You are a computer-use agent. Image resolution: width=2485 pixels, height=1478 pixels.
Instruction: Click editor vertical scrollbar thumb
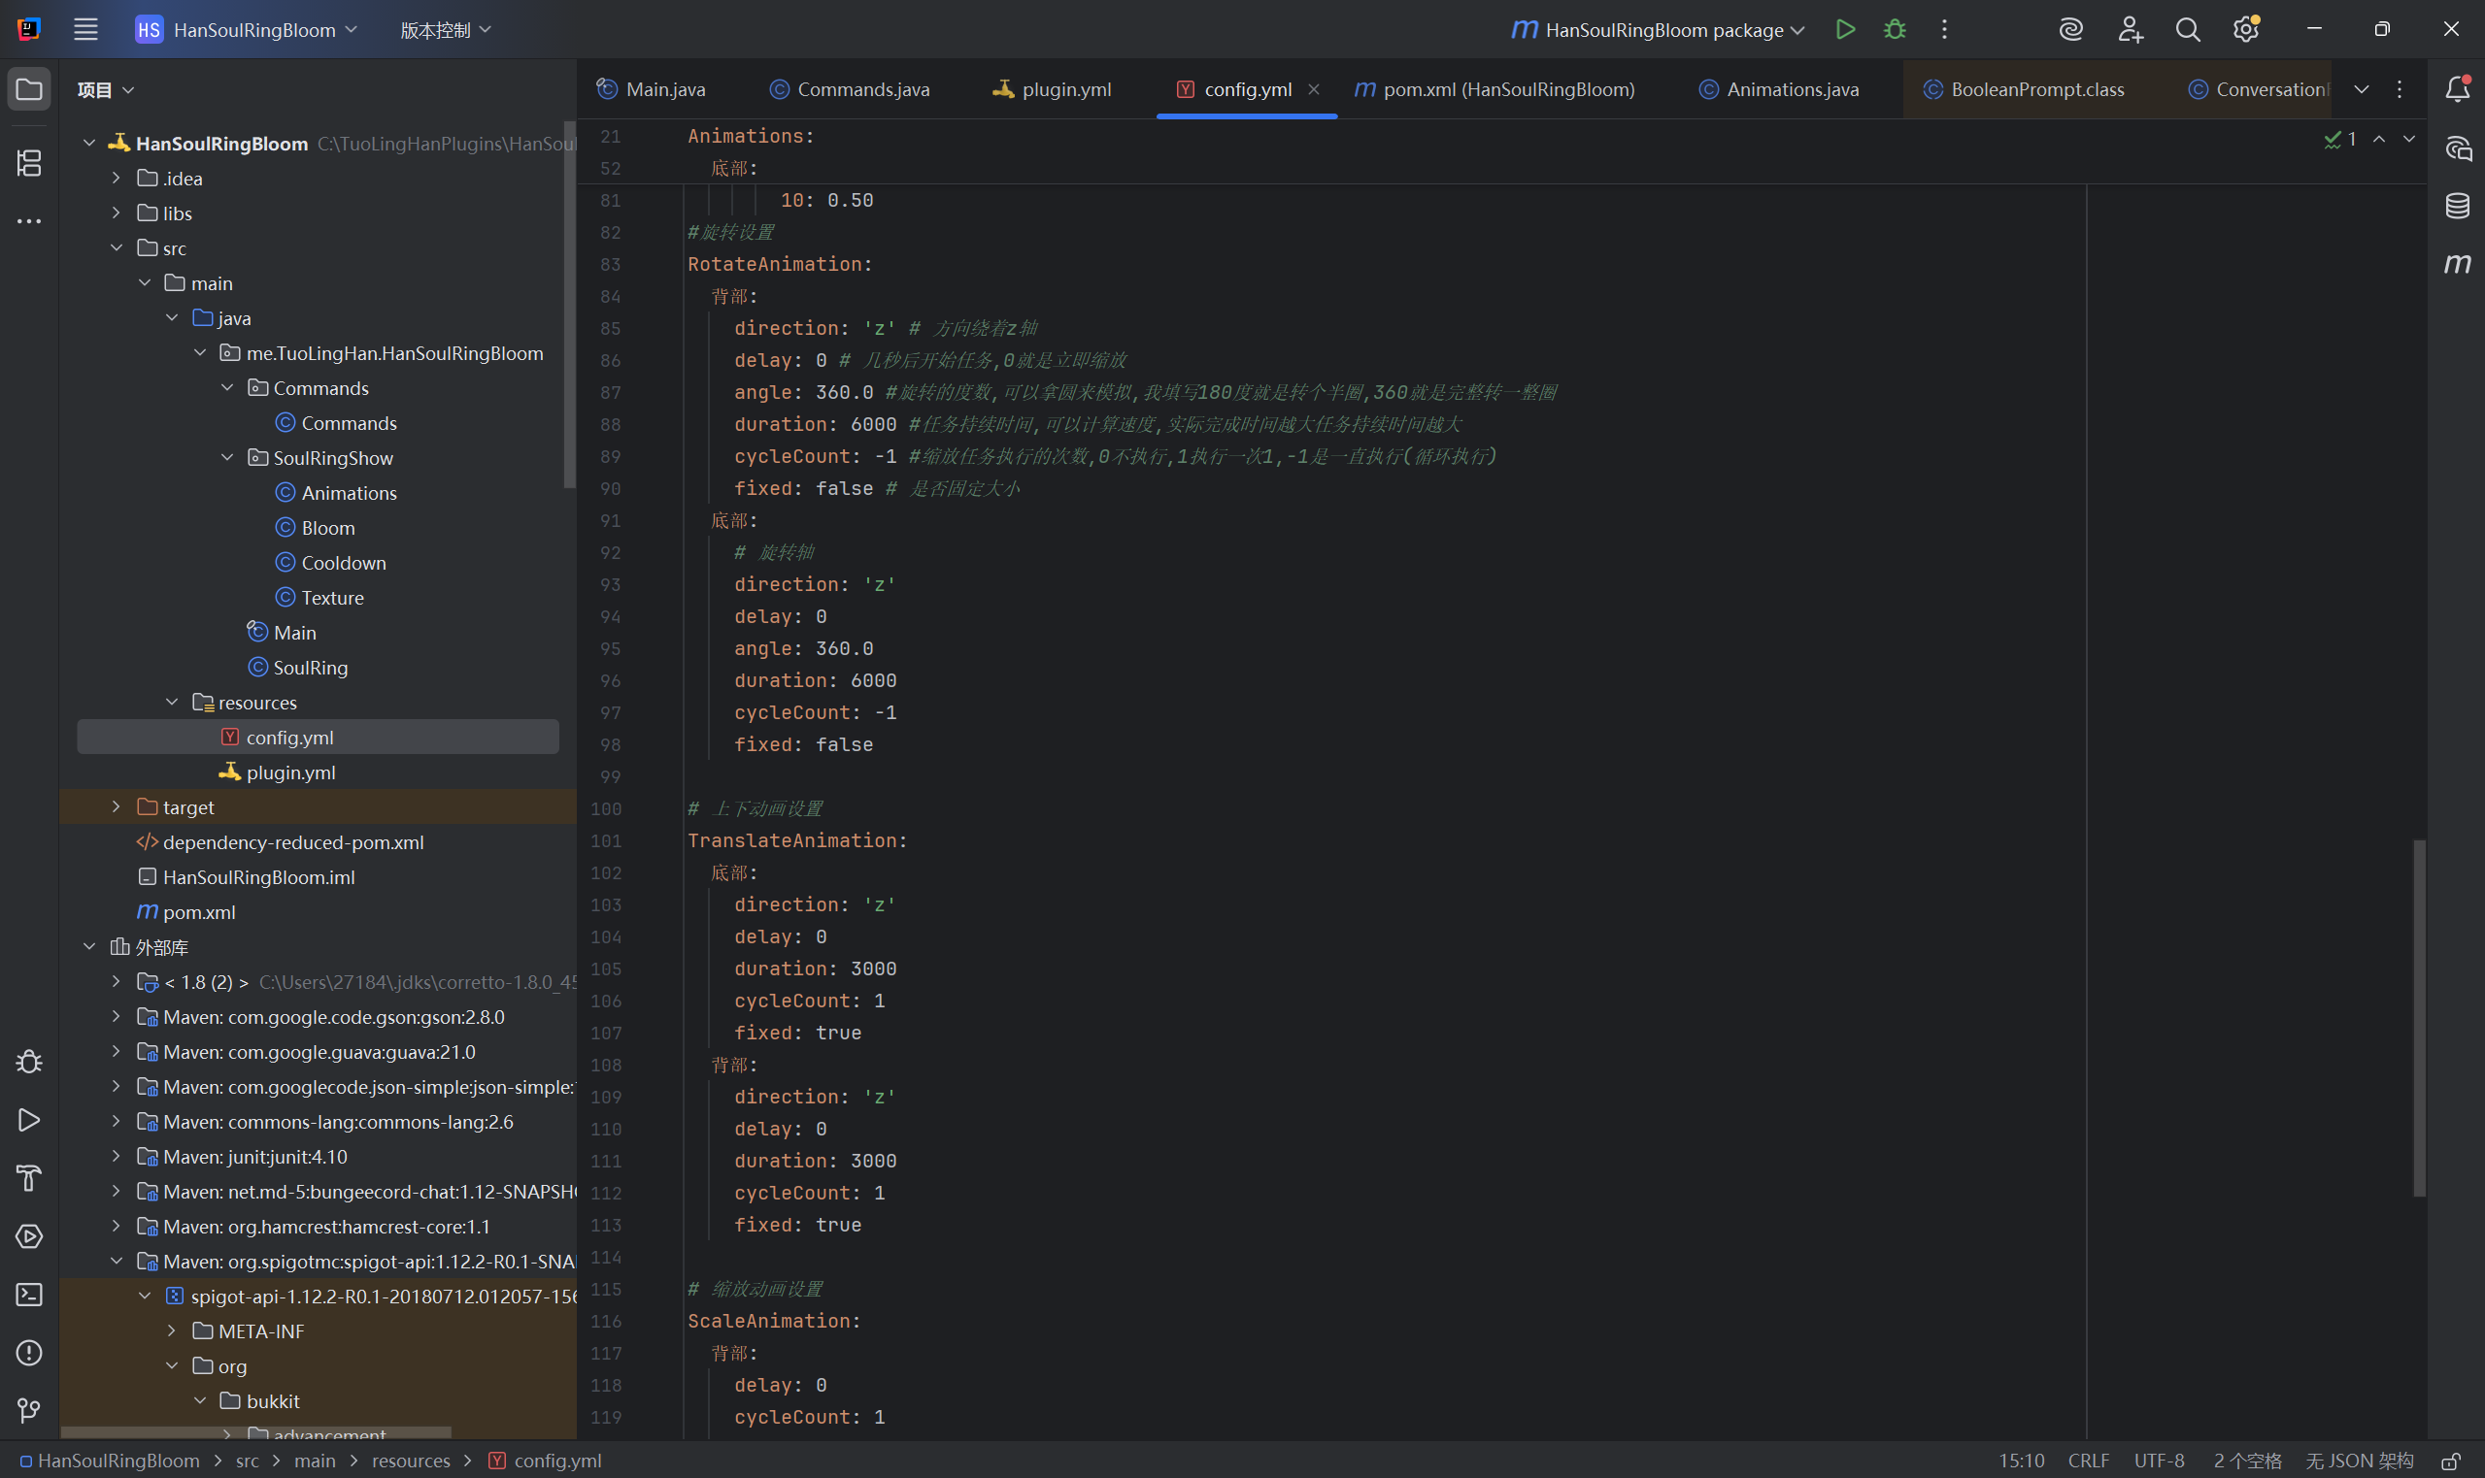click(x=2419, y=1018)
